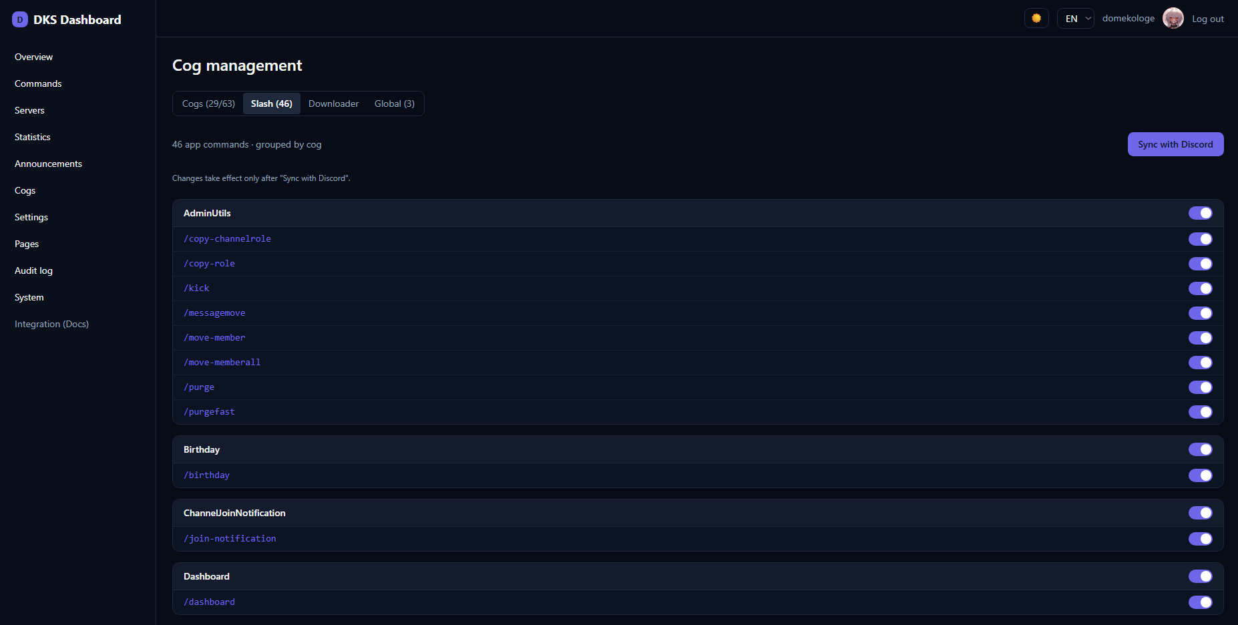The width and height of the screenshot is (1238, 625).
Task: Toggle the Dashboard cog switch
Action: [x=1201, y=576]
